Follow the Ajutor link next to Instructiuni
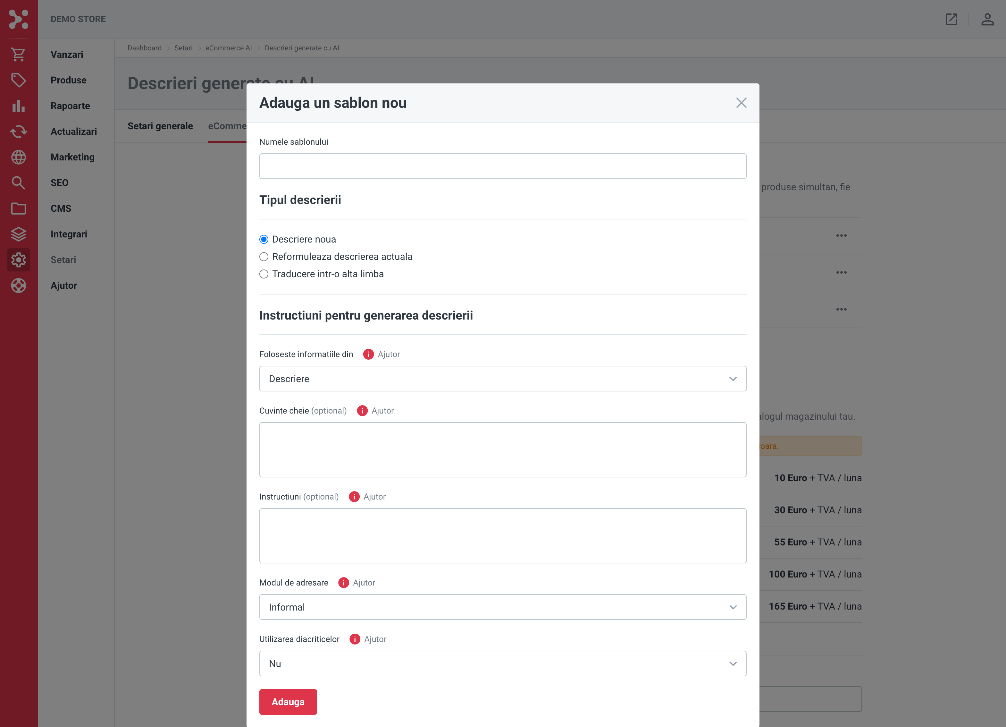This screenshot has width=1006, height=727. [x=374, y=497]
